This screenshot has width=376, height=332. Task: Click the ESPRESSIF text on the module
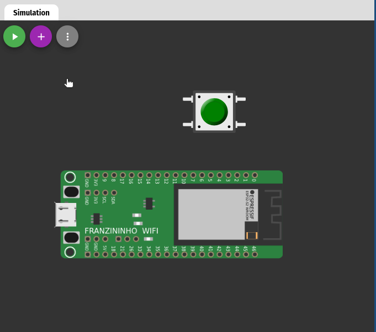click(252, 207)
